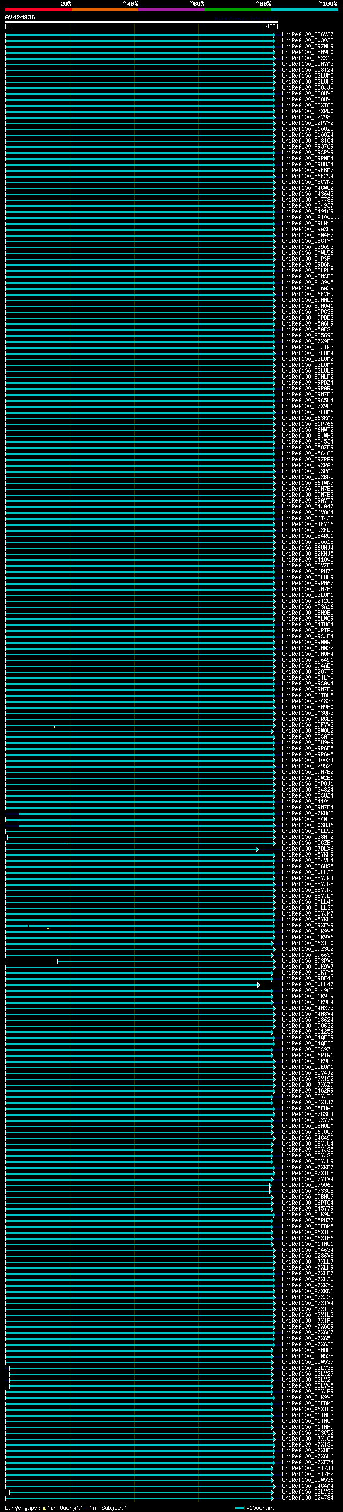Click the green ~80% identity legend bar
The height and width of the screenshot is (1512, 343).
(238, 10)
